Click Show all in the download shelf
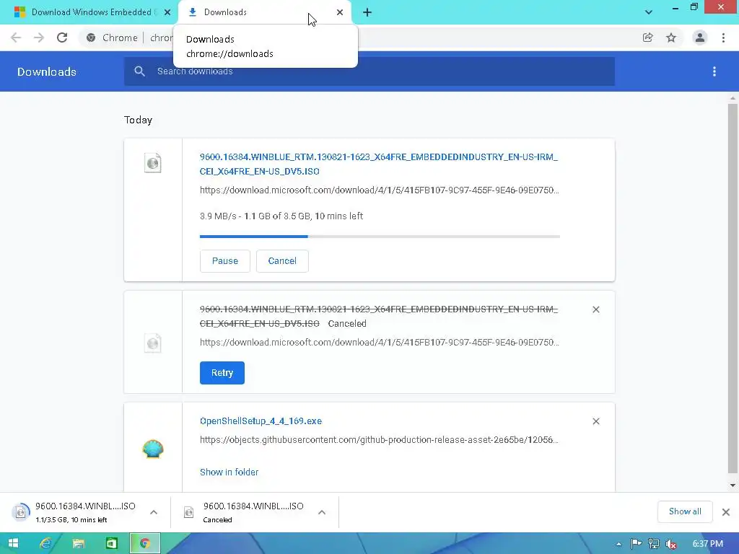 (x=685, y=511)
